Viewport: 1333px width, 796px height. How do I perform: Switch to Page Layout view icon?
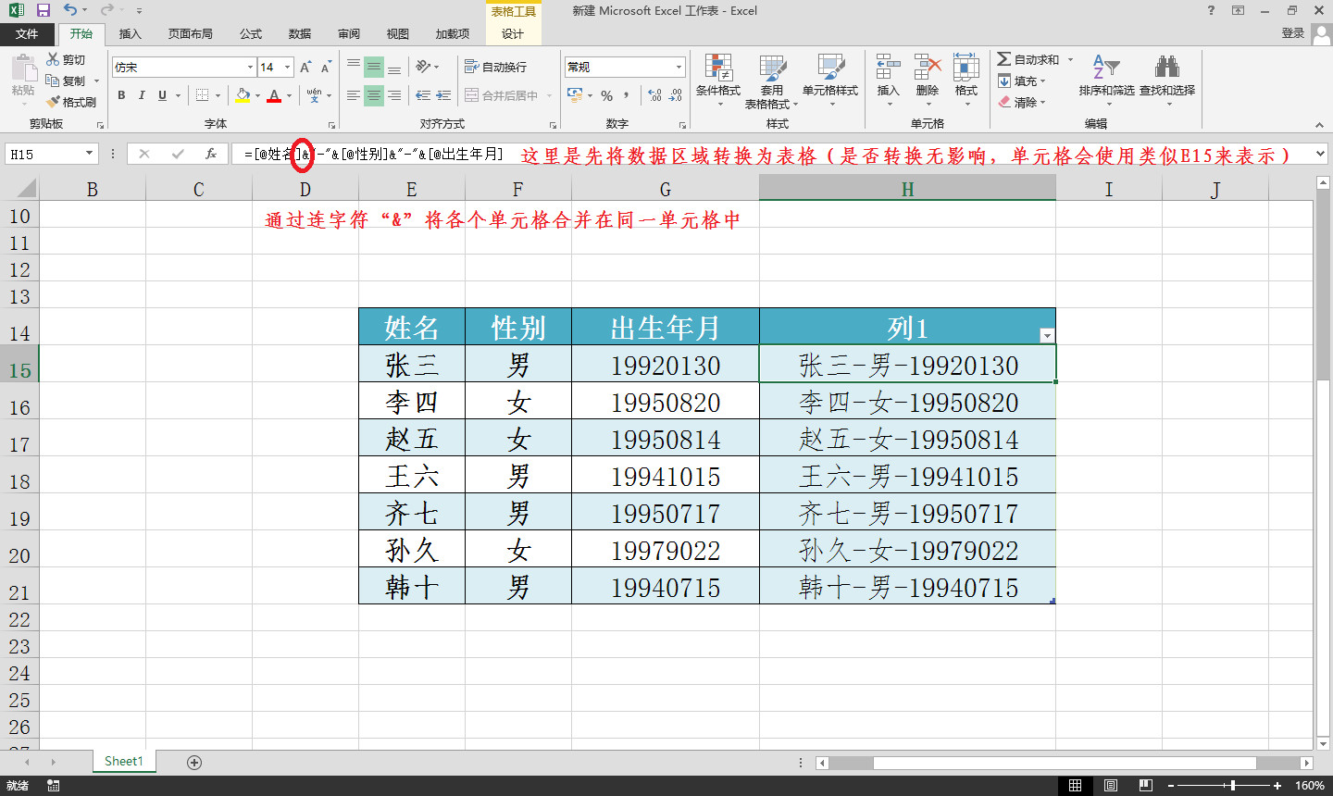coord(1110,785)
